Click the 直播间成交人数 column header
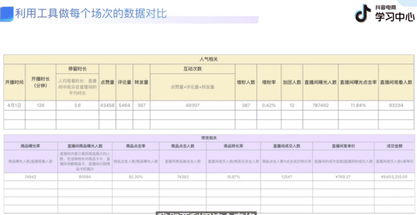Image resolution: width=417 pixels, height=215 pixels. [x=287, y=146]
